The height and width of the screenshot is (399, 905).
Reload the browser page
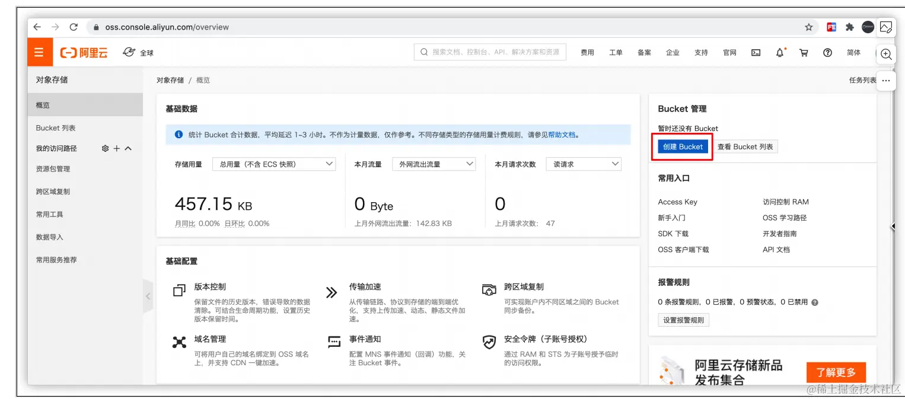(74, 27)
